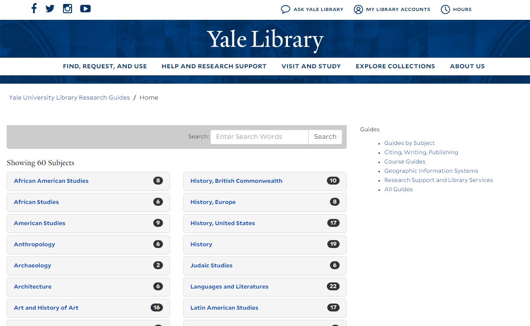Image resolution: width=530 pixels, height=326 pixels.
Task: Open Yale Library Instagram icon
Action: pyautogui.click(x=68, y=8)
